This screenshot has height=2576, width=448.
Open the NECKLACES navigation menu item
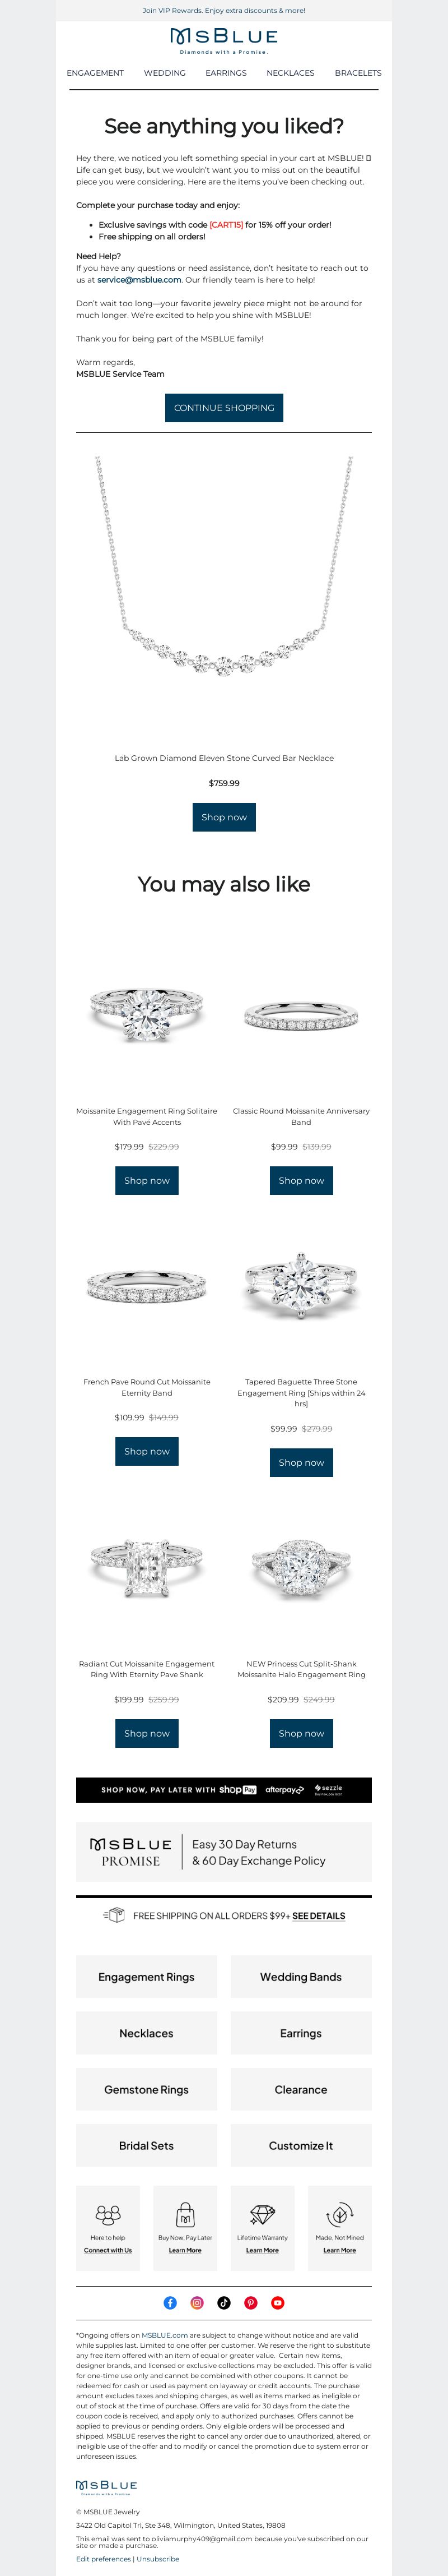click(290, 73)
